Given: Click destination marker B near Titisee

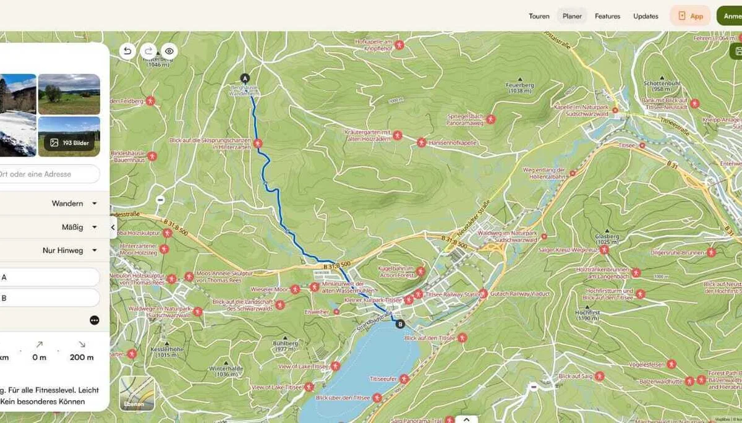Looking at the screenshot, I should 400,323.
